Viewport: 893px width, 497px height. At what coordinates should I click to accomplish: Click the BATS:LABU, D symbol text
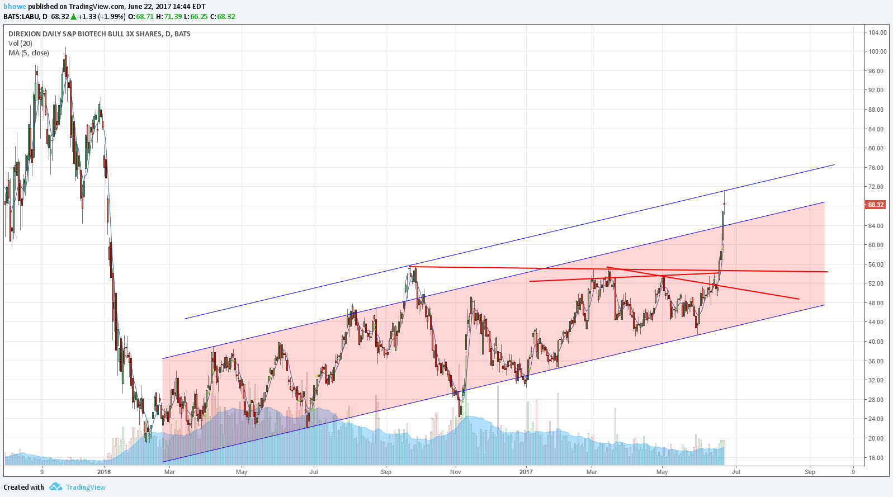[x=25, y=16]
